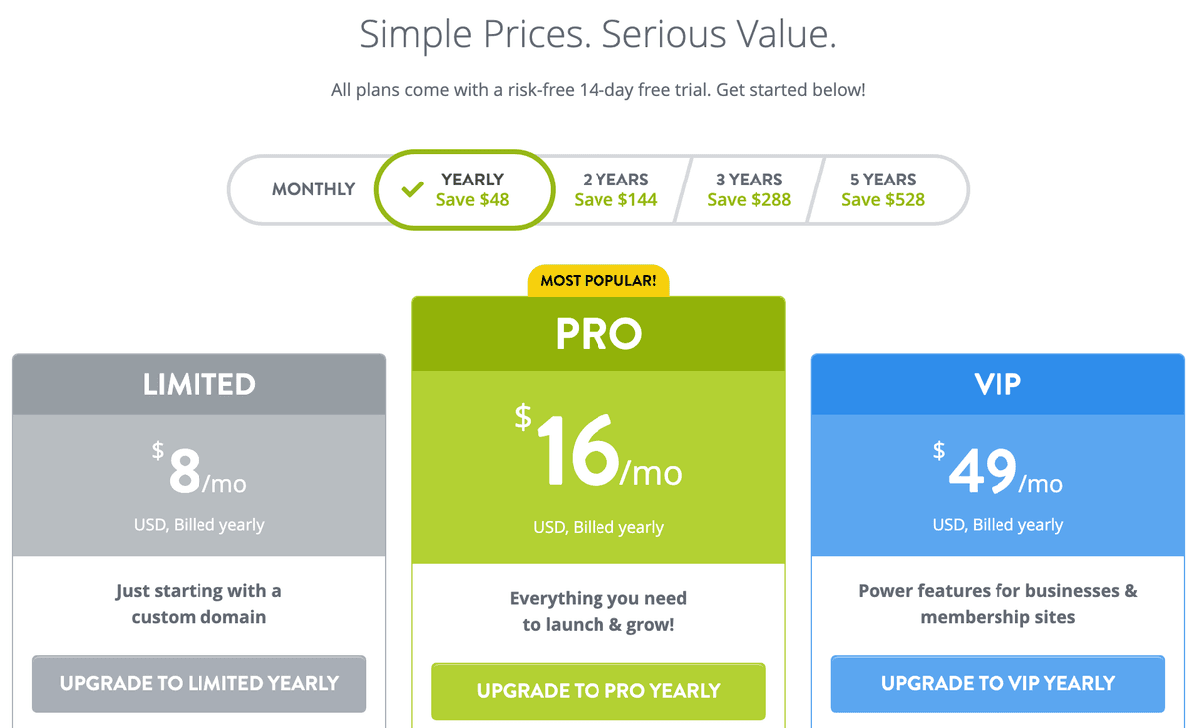Click the PRO plan header
The width and height of the screenshot is (1197, 728).
point(598,335)
